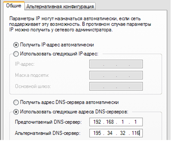
Task: Click the 32 octet of alternate DNS
Action: pos(123,133)
